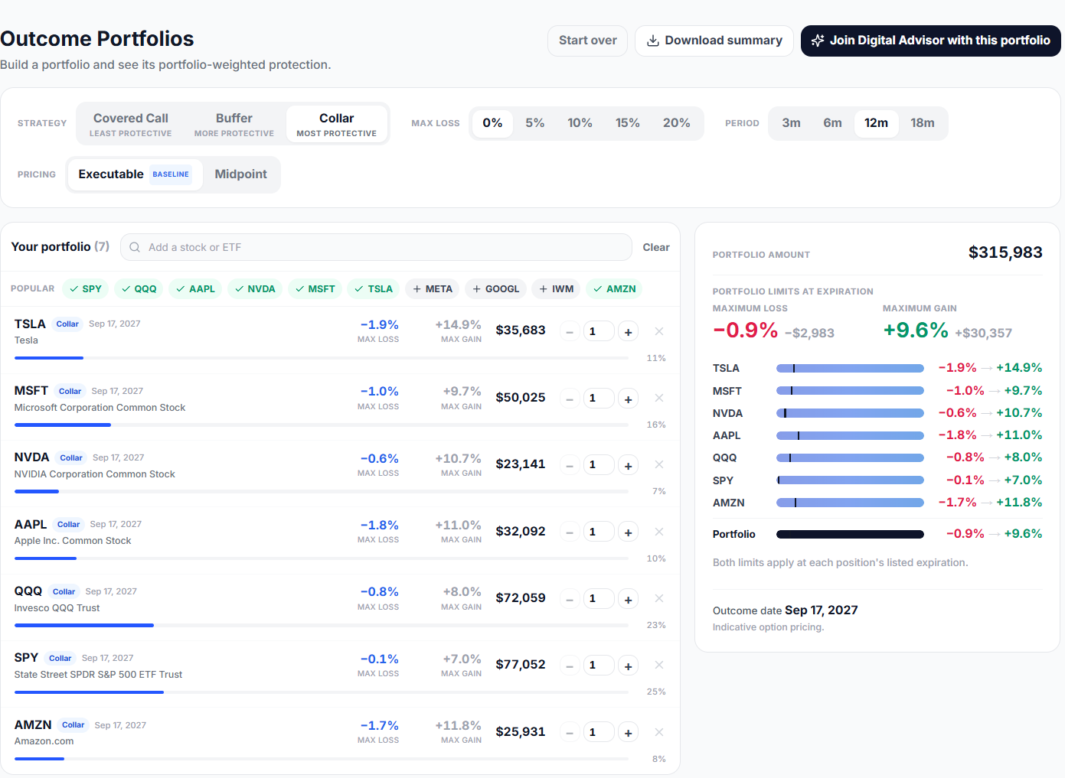Screen dimensions: 1065x778
Task: Deselect the NVDA popular chip
Action: 255,289
